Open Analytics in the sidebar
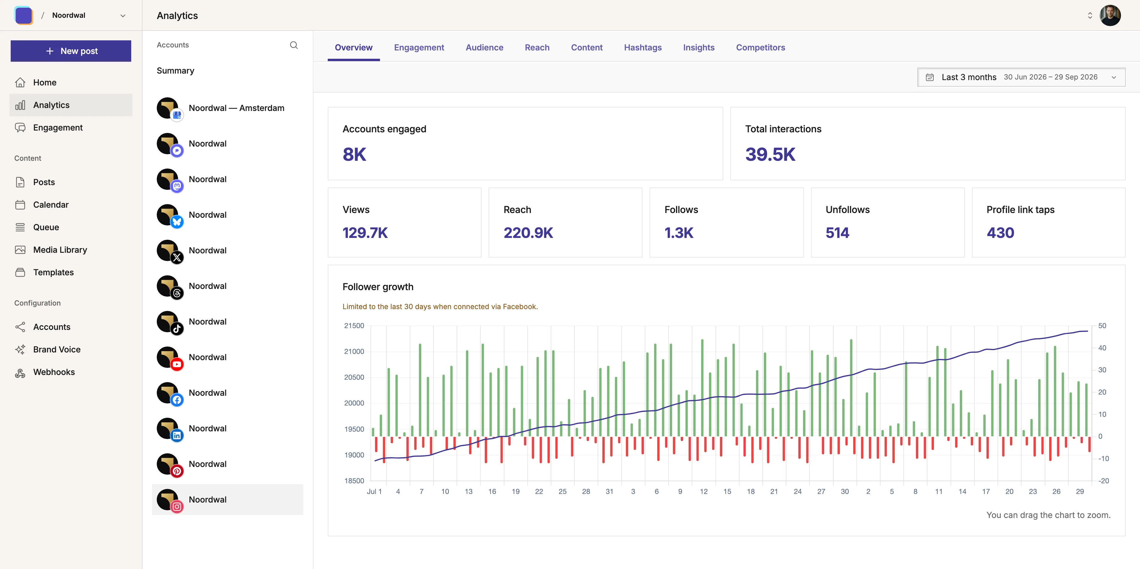 71,105
